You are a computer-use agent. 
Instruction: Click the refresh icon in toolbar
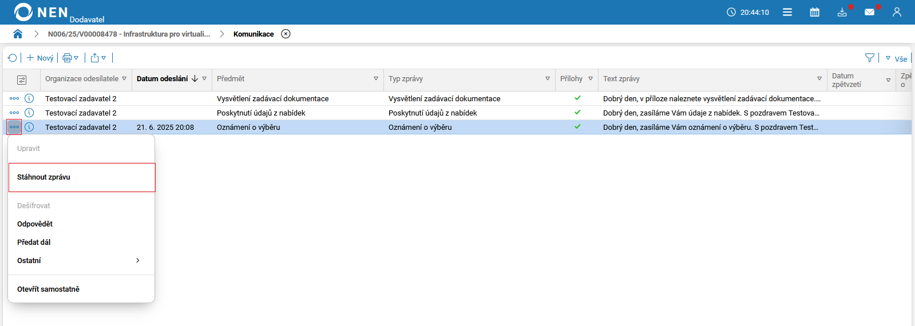13,58
